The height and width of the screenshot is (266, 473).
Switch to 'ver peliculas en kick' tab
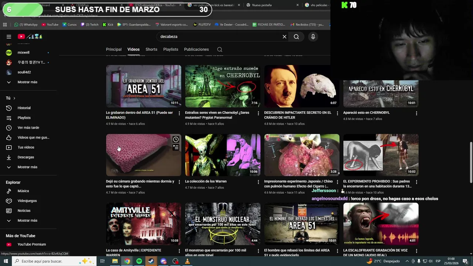[212, 5]
